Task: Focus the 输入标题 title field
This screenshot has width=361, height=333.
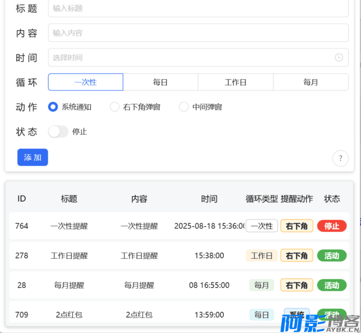Action: click(198, 8)
